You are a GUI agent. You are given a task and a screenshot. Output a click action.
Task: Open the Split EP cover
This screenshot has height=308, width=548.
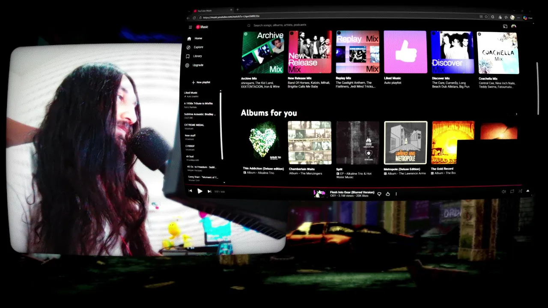[357, 142]
